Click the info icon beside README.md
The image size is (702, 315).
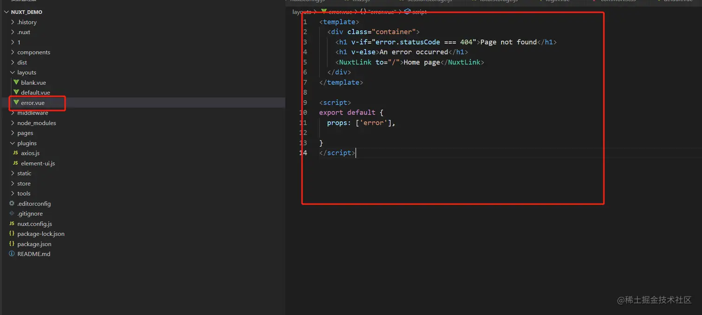12,254
